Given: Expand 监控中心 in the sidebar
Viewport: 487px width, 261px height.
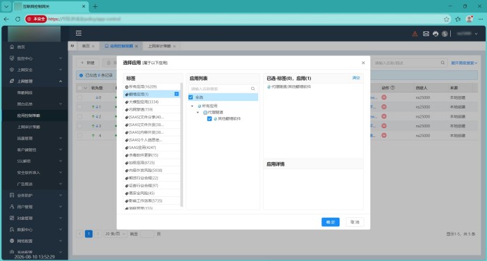Looking at the screenshot, I should [34, 58].
